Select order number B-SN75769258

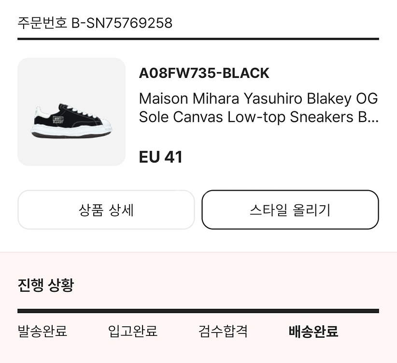[x=122, y=23]
